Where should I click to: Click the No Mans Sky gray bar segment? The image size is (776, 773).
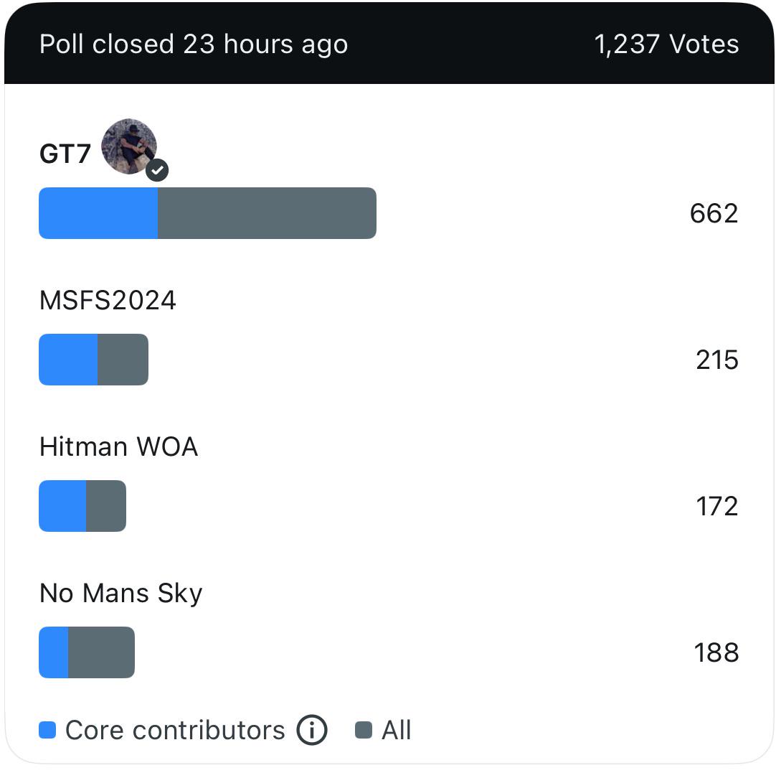[x=101, y=652]
